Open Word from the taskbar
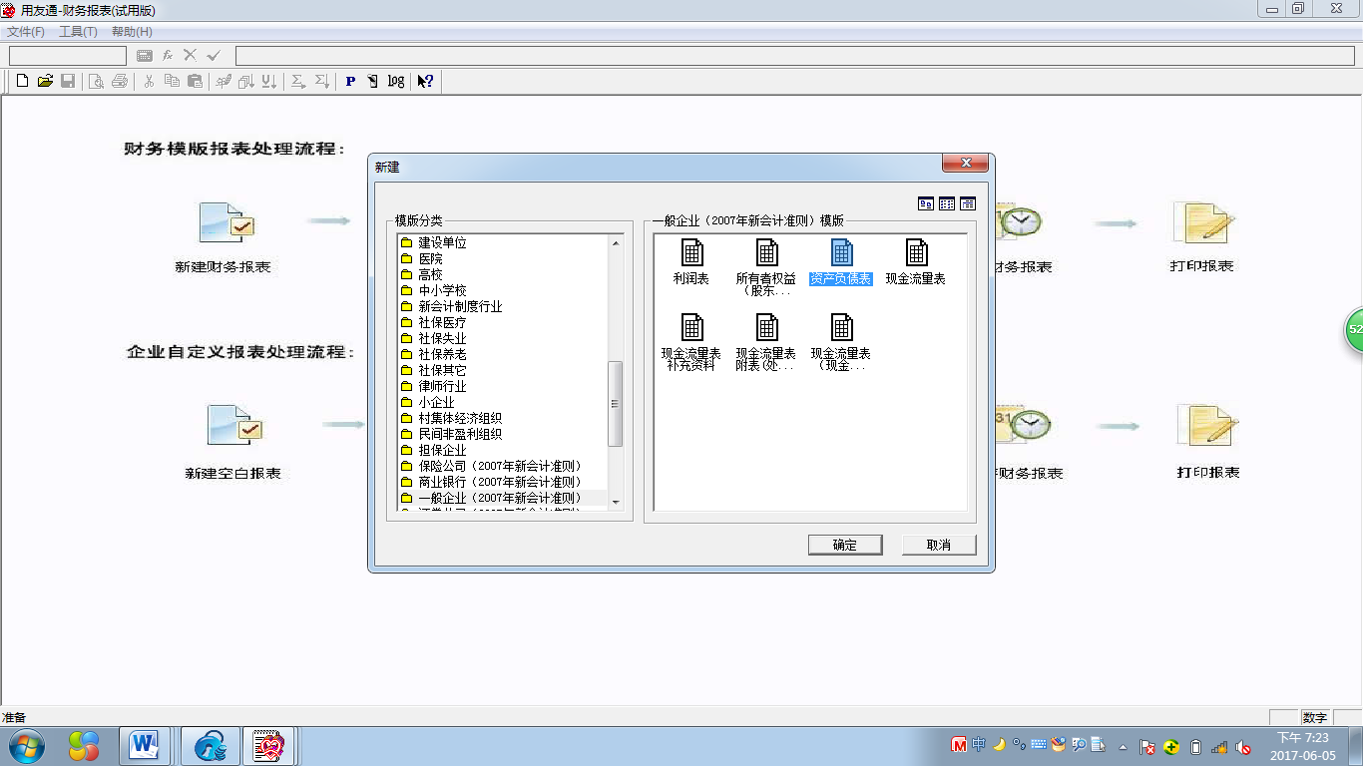The height and width of the screenshot is (766, 1363). point(146,746)
